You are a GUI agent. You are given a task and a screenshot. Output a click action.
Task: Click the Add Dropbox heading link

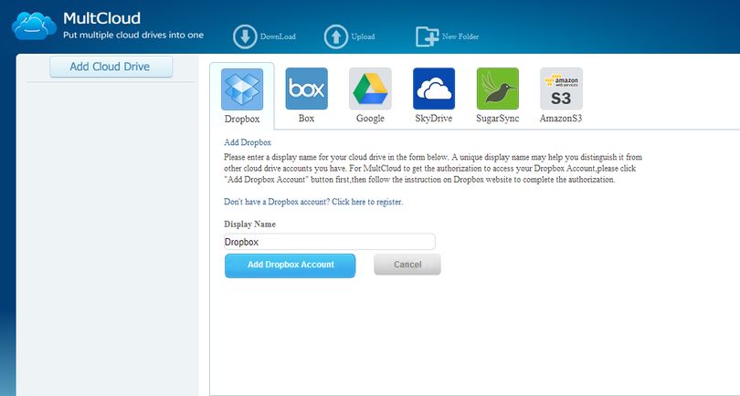[248, 142]
